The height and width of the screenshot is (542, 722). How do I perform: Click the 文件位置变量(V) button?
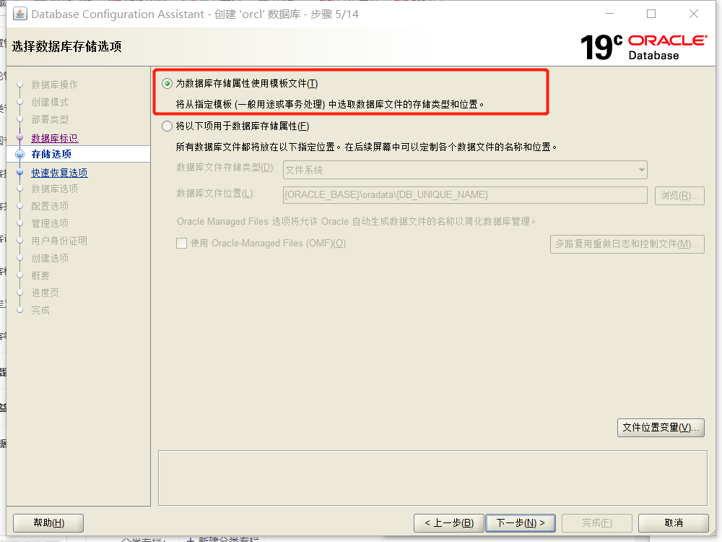coord(660,428)
